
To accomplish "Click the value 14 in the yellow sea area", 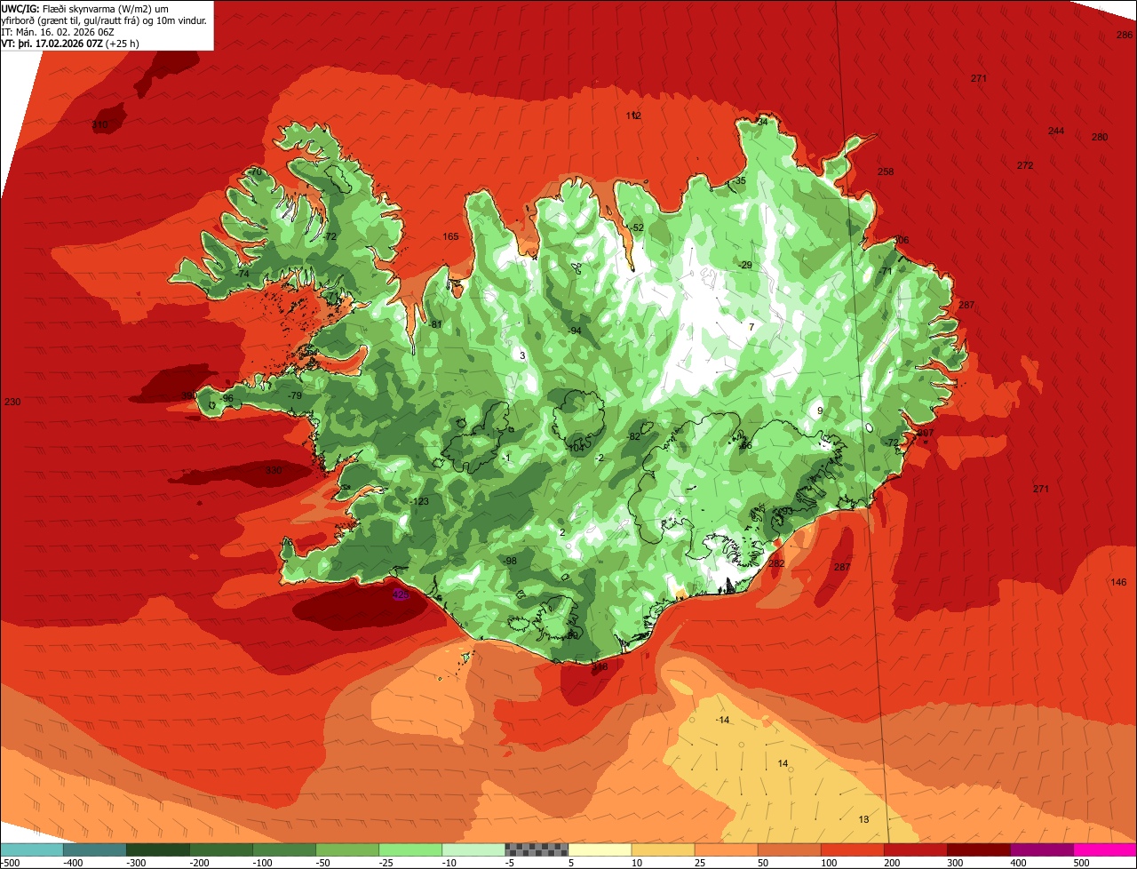I will (x=783, y=763).
